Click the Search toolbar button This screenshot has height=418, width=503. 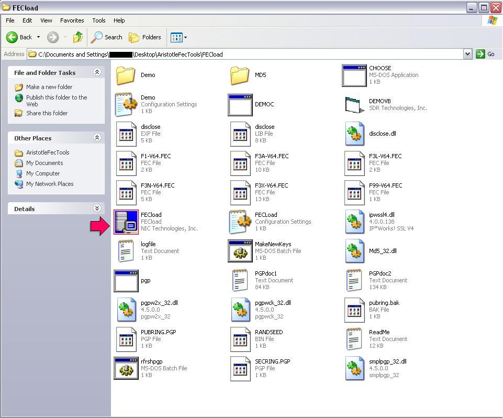point(107,37)
